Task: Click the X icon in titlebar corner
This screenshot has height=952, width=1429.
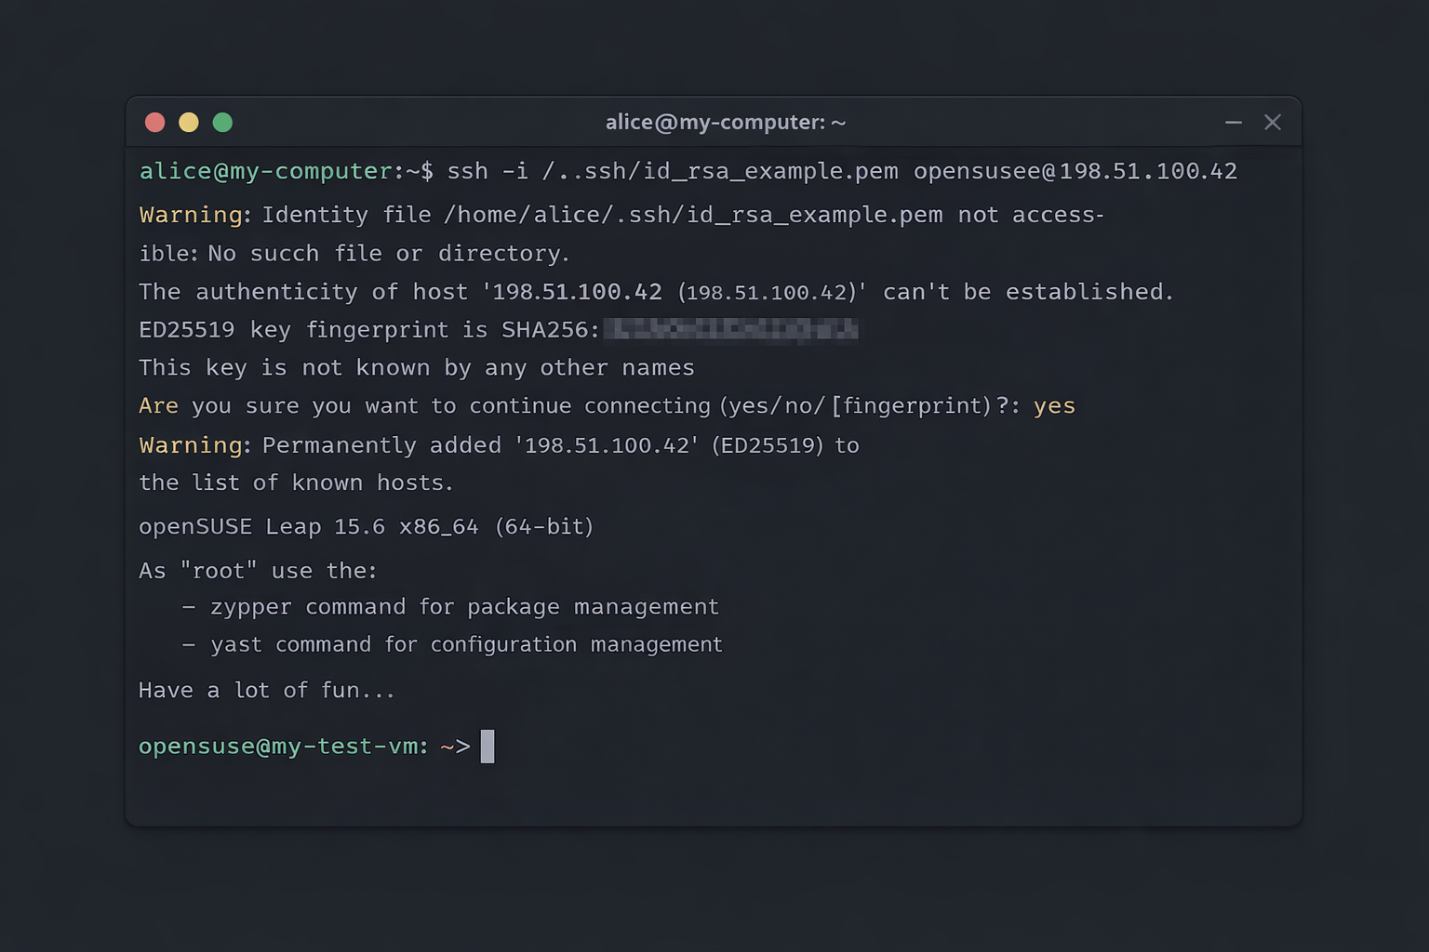Action: (x=1273, y=122)
